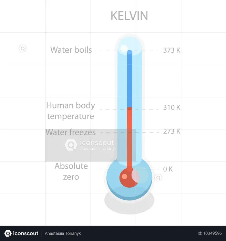The width and height of the screenshot is (226, 241).
Task: Click the Water boils label
Action: [x=71, y=50]
